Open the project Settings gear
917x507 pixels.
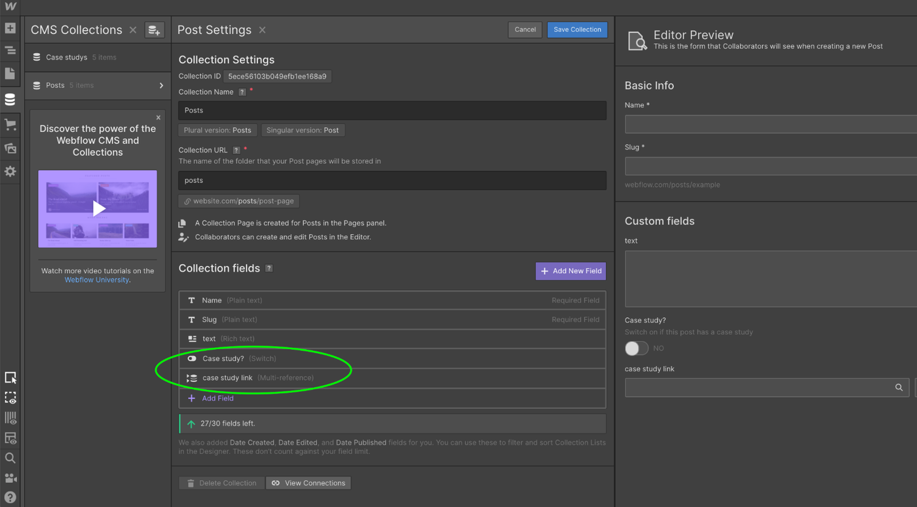pyautogui.click(x=10, y=171)
